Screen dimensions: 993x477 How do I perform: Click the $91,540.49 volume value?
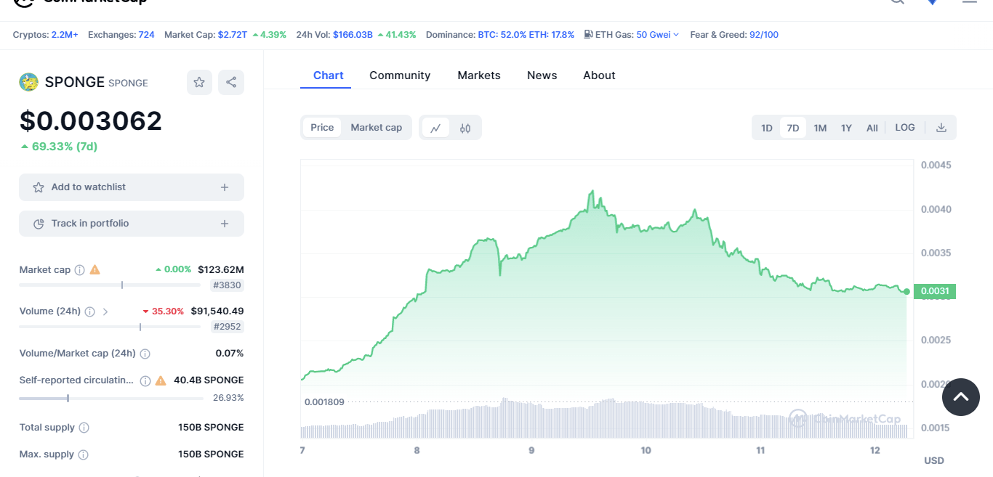click(x=217, y=311)
